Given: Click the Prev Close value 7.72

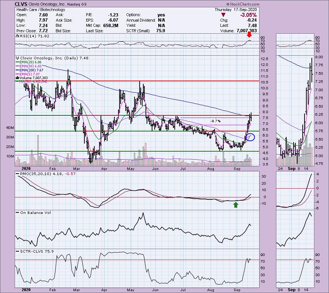Looking at the screenshot, I should point(43,31).
